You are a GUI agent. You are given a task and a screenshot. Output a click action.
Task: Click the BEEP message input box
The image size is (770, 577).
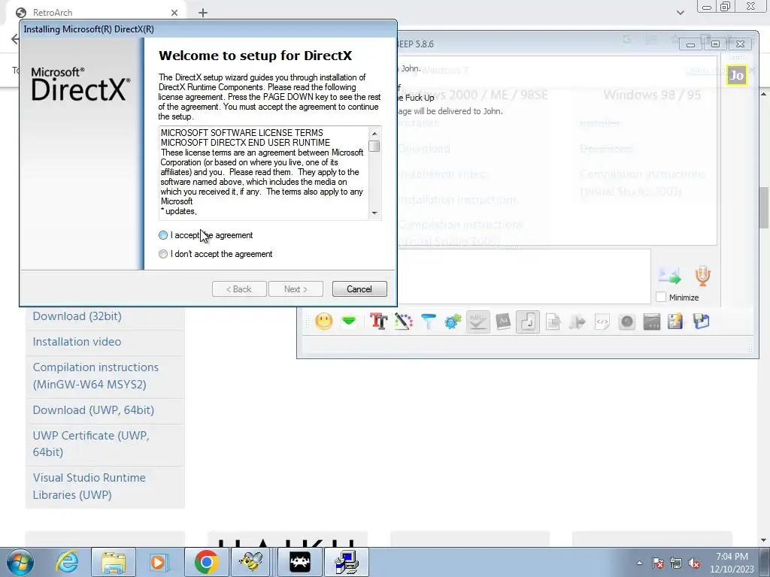tap(523, 276)
